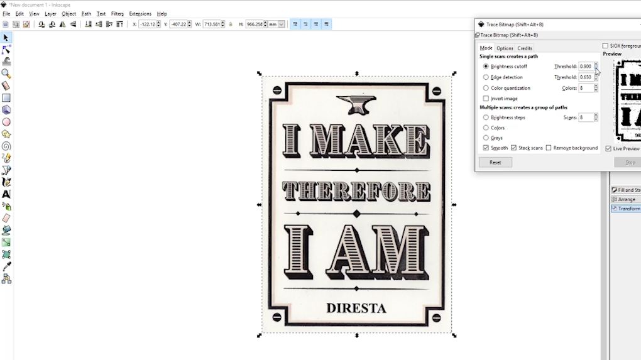Select Grays radio button
Screen dimensions: 641x360
click(486, 138)
